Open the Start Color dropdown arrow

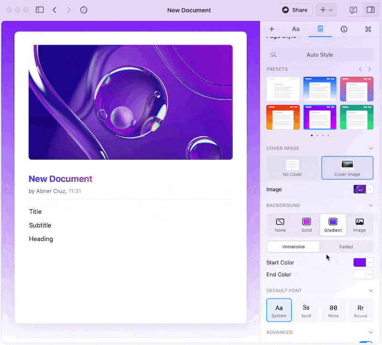(x=370, y=262)
